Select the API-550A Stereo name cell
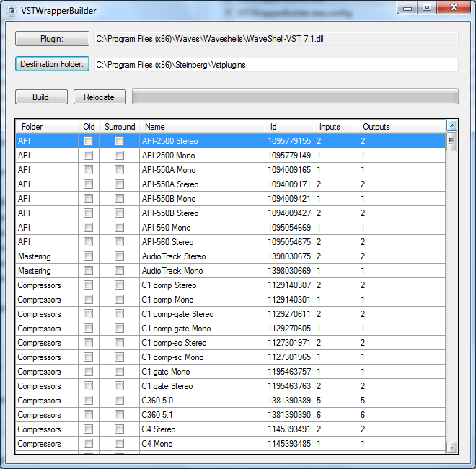Image resolution: width=476 pixels, height=469 pixels. click(202, 184)
